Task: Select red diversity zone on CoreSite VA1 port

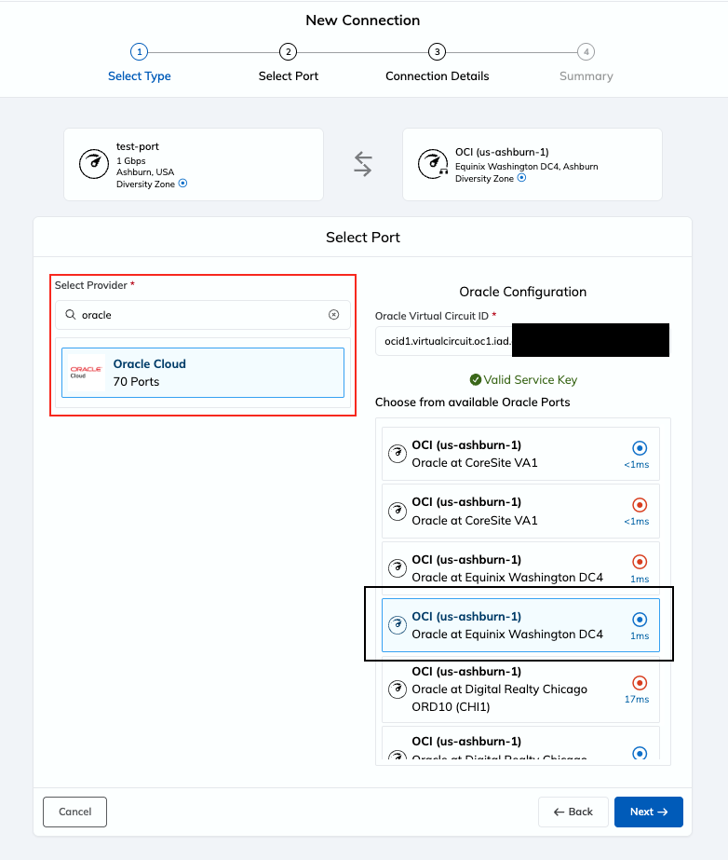Action: point(640,505)
